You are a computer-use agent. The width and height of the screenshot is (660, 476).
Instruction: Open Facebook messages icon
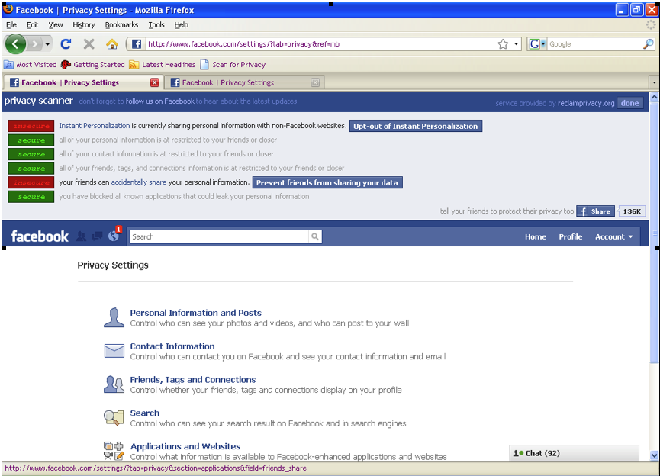pos(97,236)
